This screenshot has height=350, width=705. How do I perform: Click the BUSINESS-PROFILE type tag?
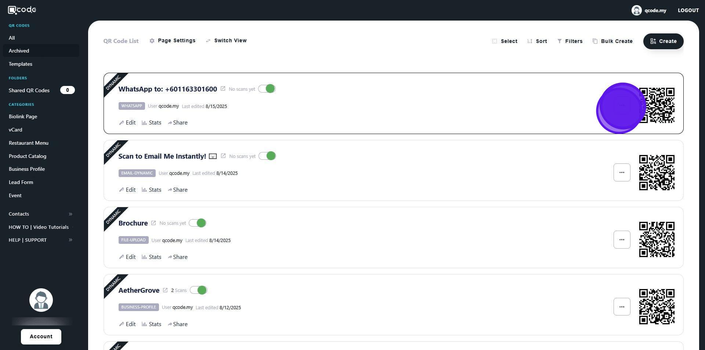tap(139, 307)
